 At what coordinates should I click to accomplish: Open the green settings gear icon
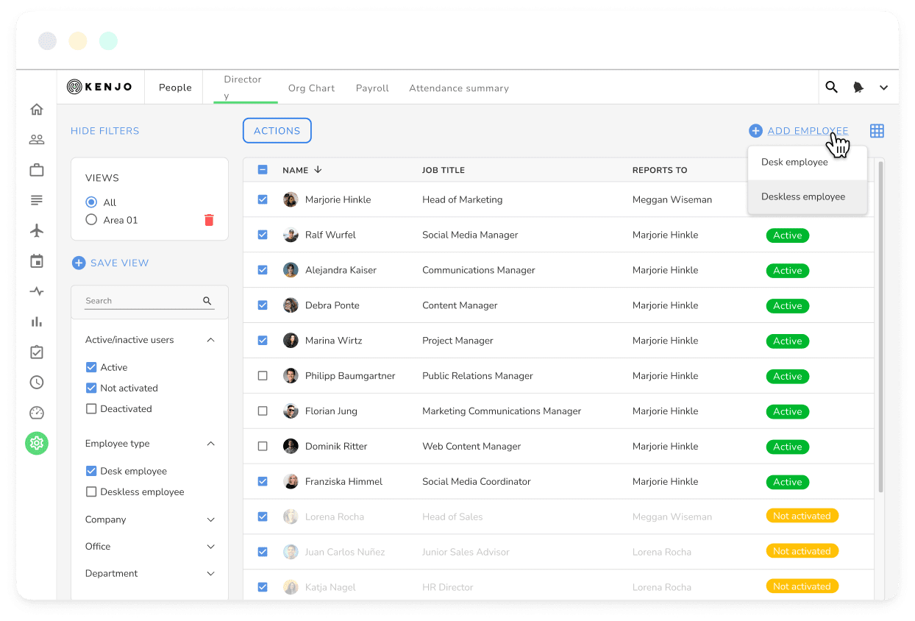(x=37, y=443)
